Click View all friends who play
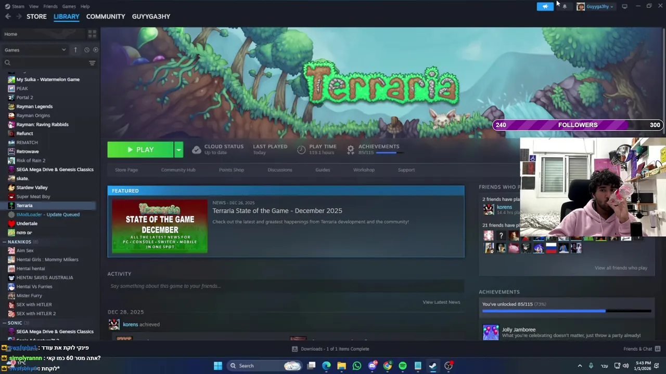The height and width of the screenshot is (374, 666). (x=621, y=268)
